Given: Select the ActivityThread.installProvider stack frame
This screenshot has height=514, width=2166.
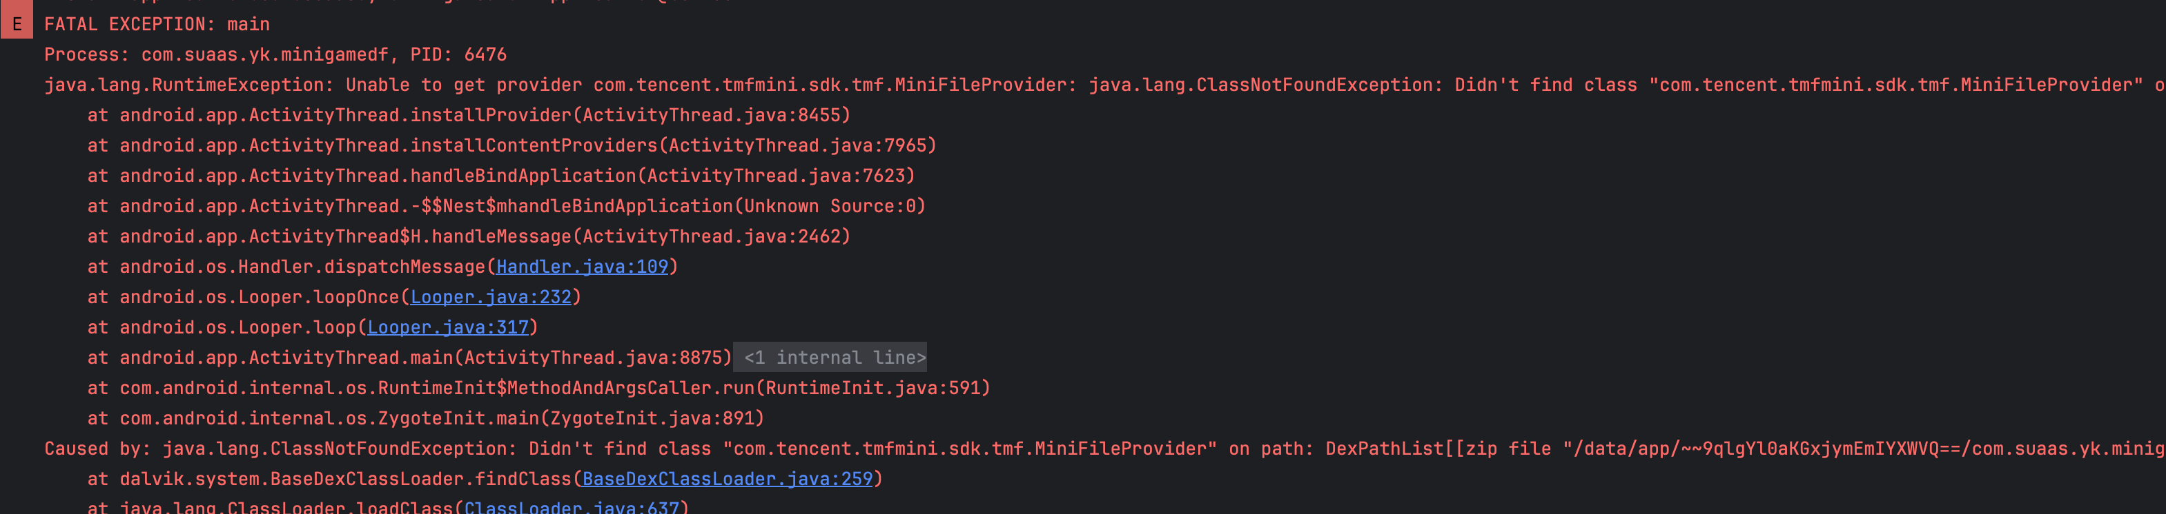Looking at the screenshot, I should pyautogui.click(x=469, y=115).
